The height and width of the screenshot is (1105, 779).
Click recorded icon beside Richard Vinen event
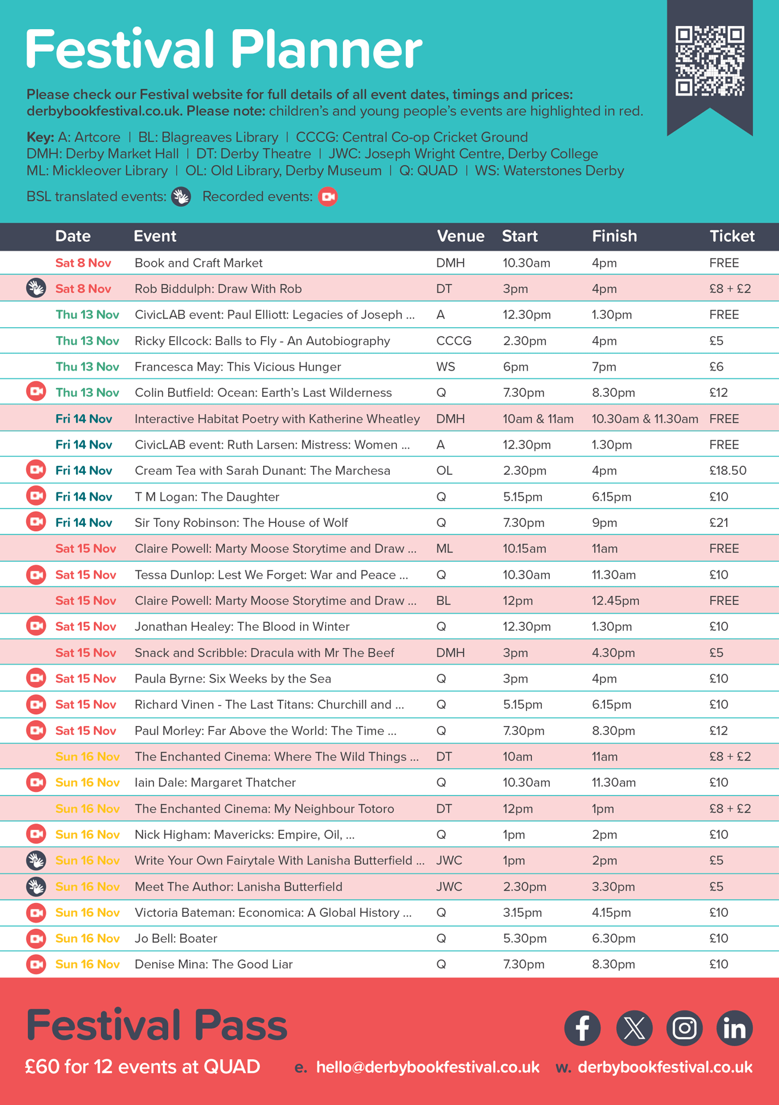[x=36, y=705]
